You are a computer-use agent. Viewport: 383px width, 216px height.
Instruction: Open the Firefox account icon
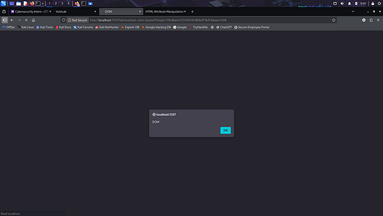point(364,20)
